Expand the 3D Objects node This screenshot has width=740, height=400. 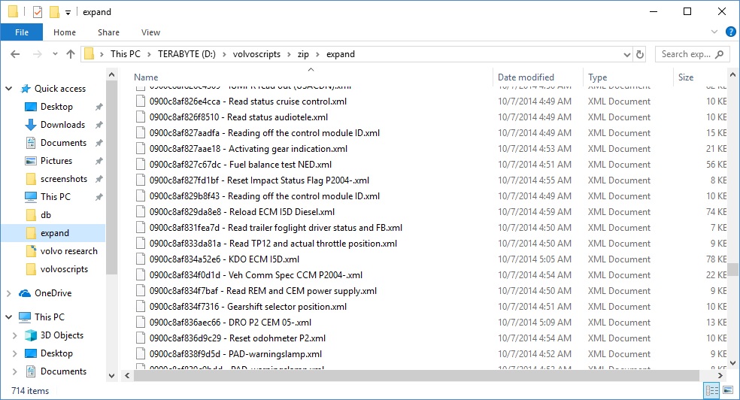click(14, 335)
